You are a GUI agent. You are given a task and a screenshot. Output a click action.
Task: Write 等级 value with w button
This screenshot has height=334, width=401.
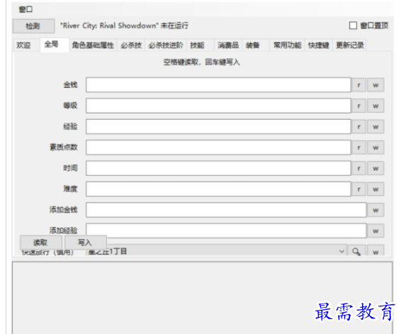(375, 106)
